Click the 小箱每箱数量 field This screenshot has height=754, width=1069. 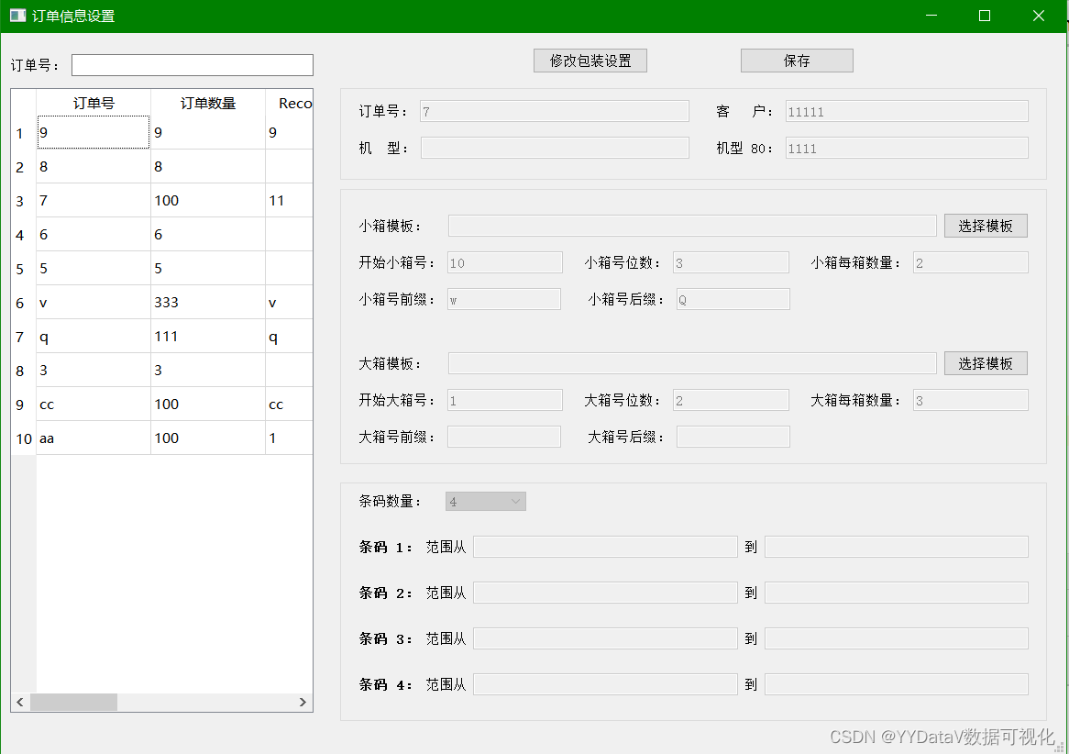(970, 262)
